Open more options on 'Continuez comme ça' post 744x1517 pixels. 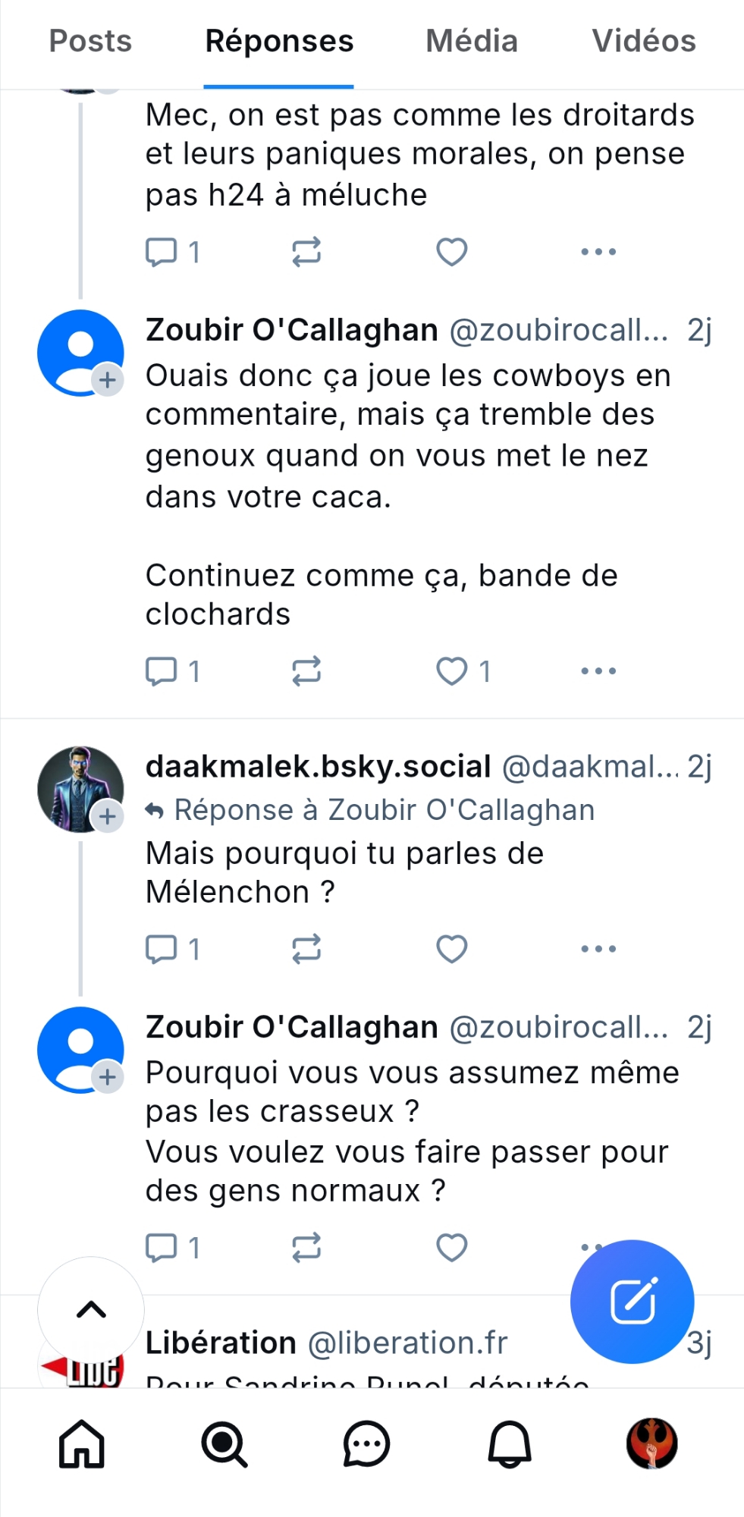click(x=598, y=671)
